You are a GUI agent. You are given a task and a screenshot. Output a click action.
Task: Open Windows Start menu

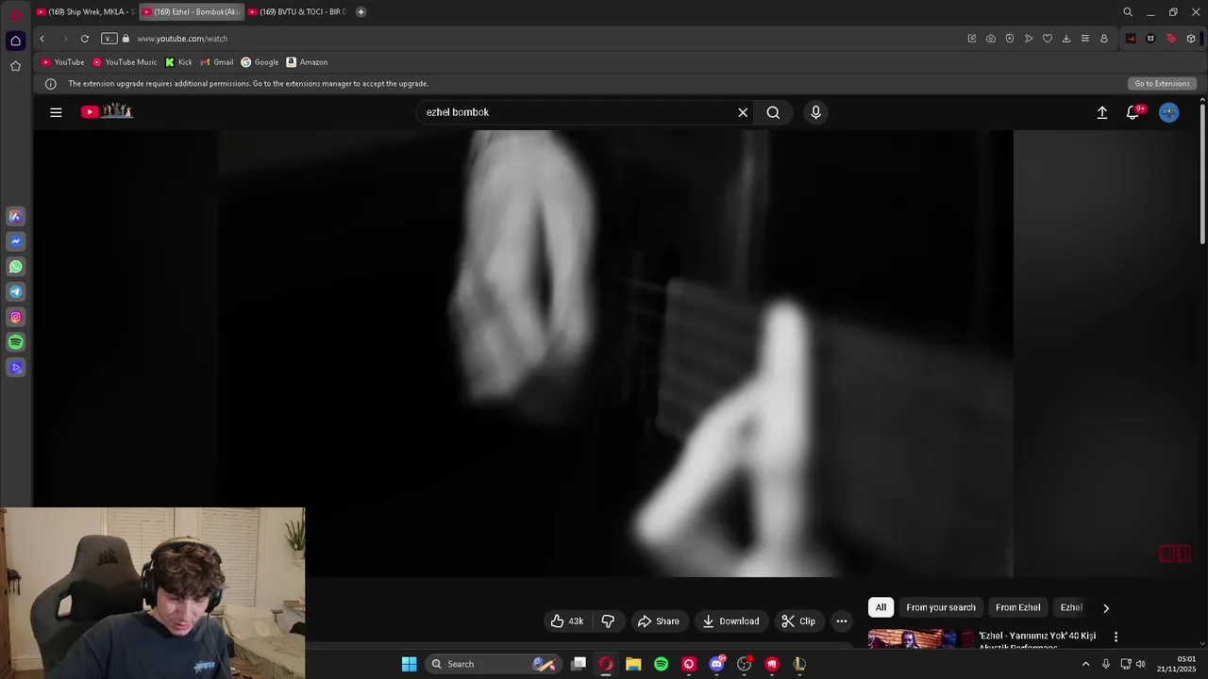(x=409, y=664)
